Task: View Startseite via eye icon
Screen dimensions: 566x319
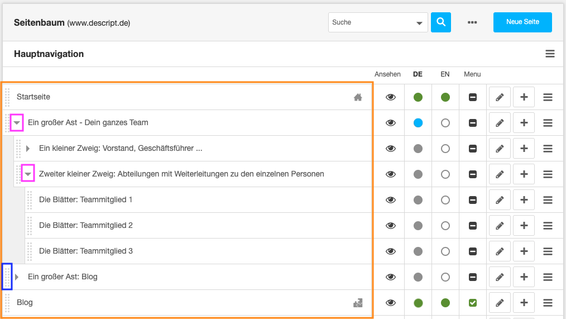Action: (x=391, y=97)
